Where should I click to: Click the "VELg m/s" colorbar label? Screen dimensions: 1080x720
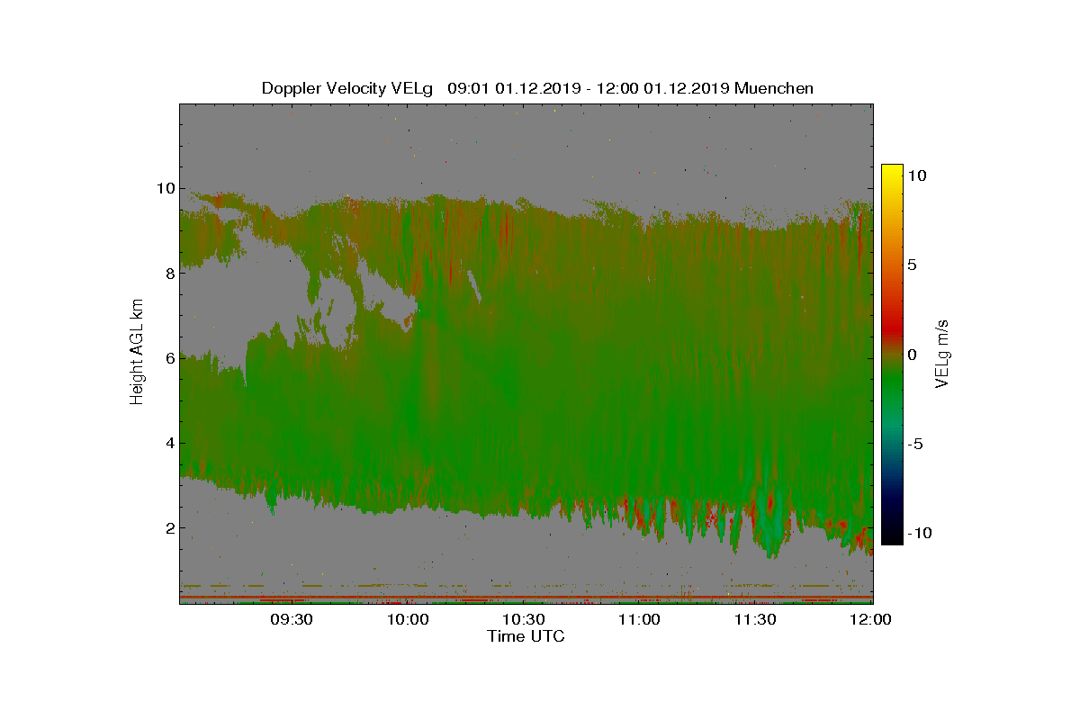(943, 353)
